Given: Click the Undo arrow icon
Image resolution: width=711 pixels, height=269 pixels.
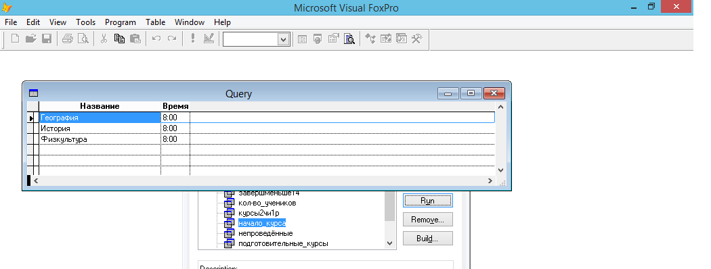Looking at the screenshot, I should click(156, 39).
